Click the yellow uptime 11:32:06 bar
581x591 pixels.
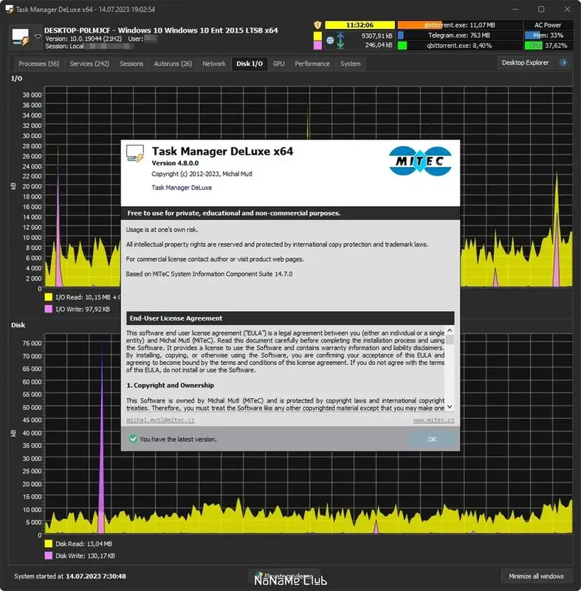[x=360, y=25]
